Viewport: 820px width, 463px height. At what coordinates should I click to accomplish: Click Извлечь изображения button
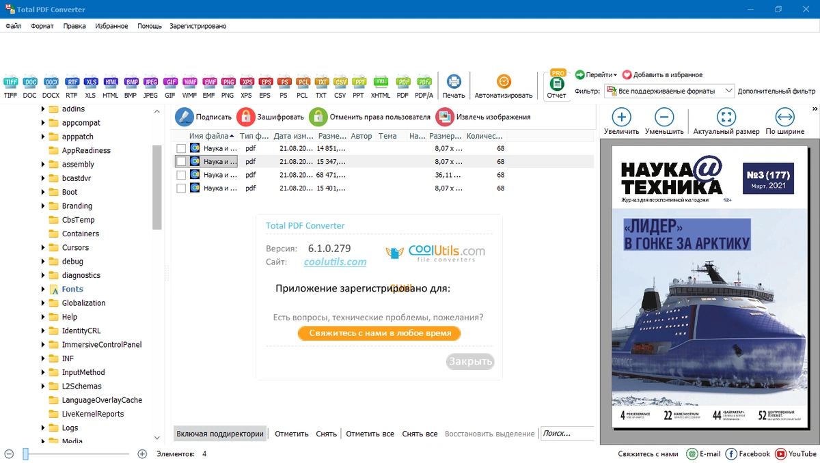483,117
